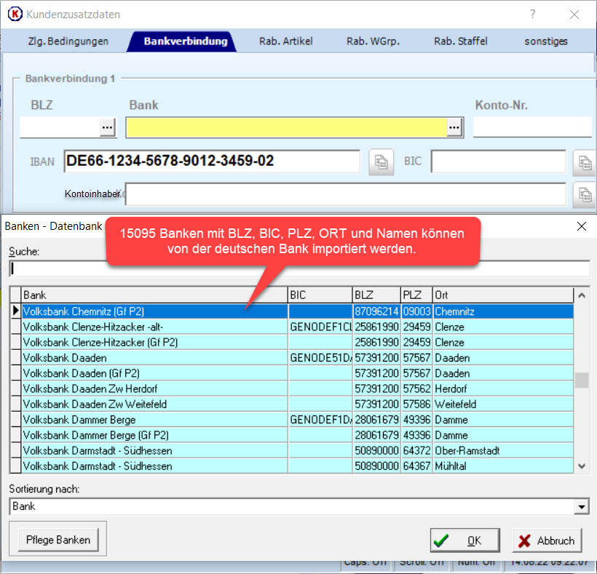Select the Rab. Staffel tab

click(460, 41)
